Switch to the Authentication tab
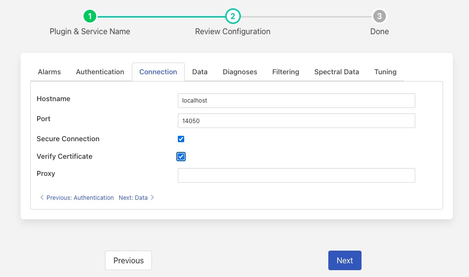Screen dimensions: 469x277 100,72
